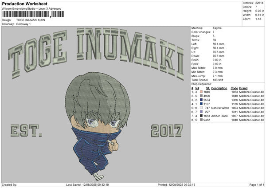The image size is (266, 188).
Task: Click the design name TOGE INUMAKI 6,8IN
Action: [31, 20]
